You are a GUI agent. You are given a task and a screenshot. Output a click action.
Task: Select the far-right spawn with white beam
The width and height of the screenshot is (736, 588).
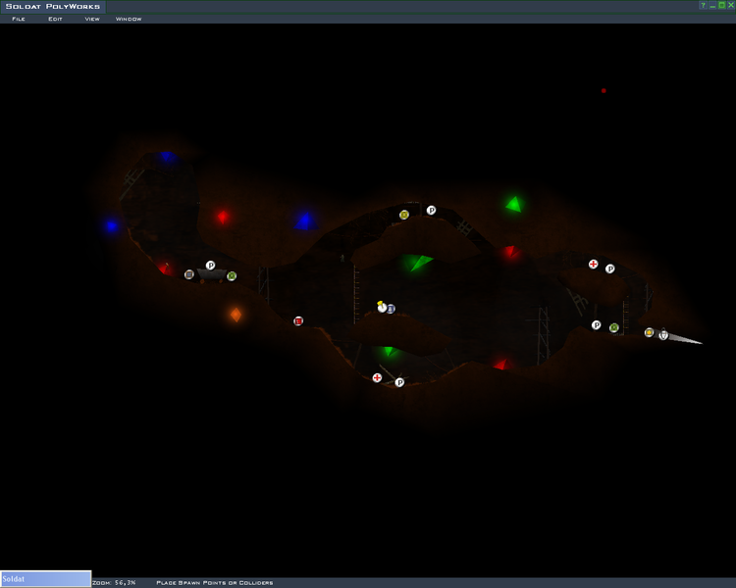click(663, 334)
